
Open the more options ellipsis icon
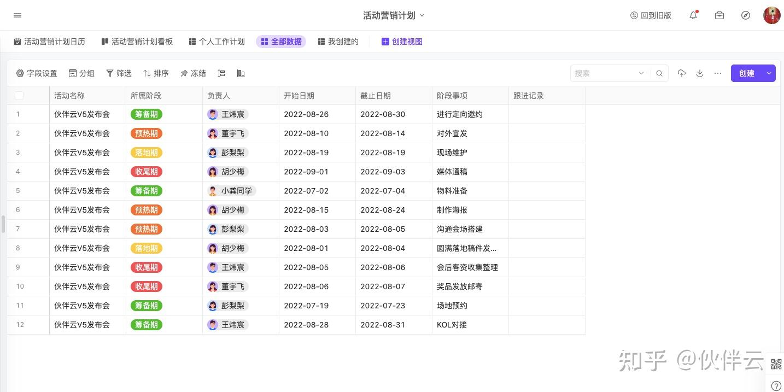coord(718,73)
